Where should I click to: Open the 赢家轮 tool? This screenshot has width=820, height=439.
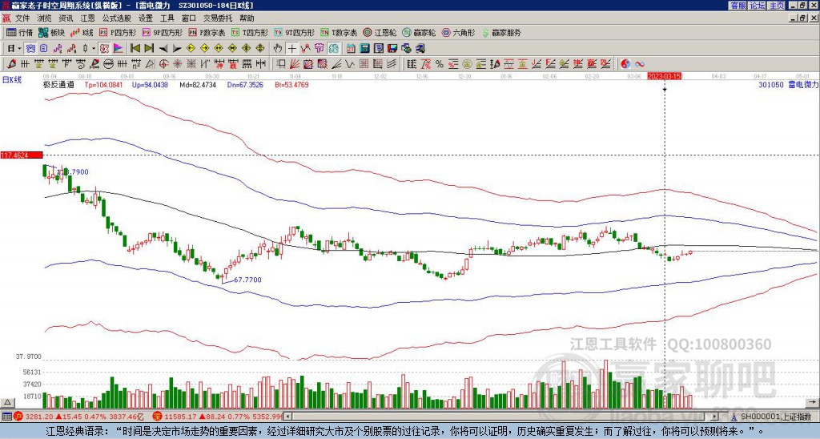pyautogui.click(x=419, y=32)
